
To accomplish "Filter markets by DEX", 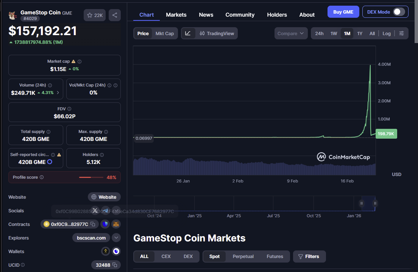I will tap(188, 256).
